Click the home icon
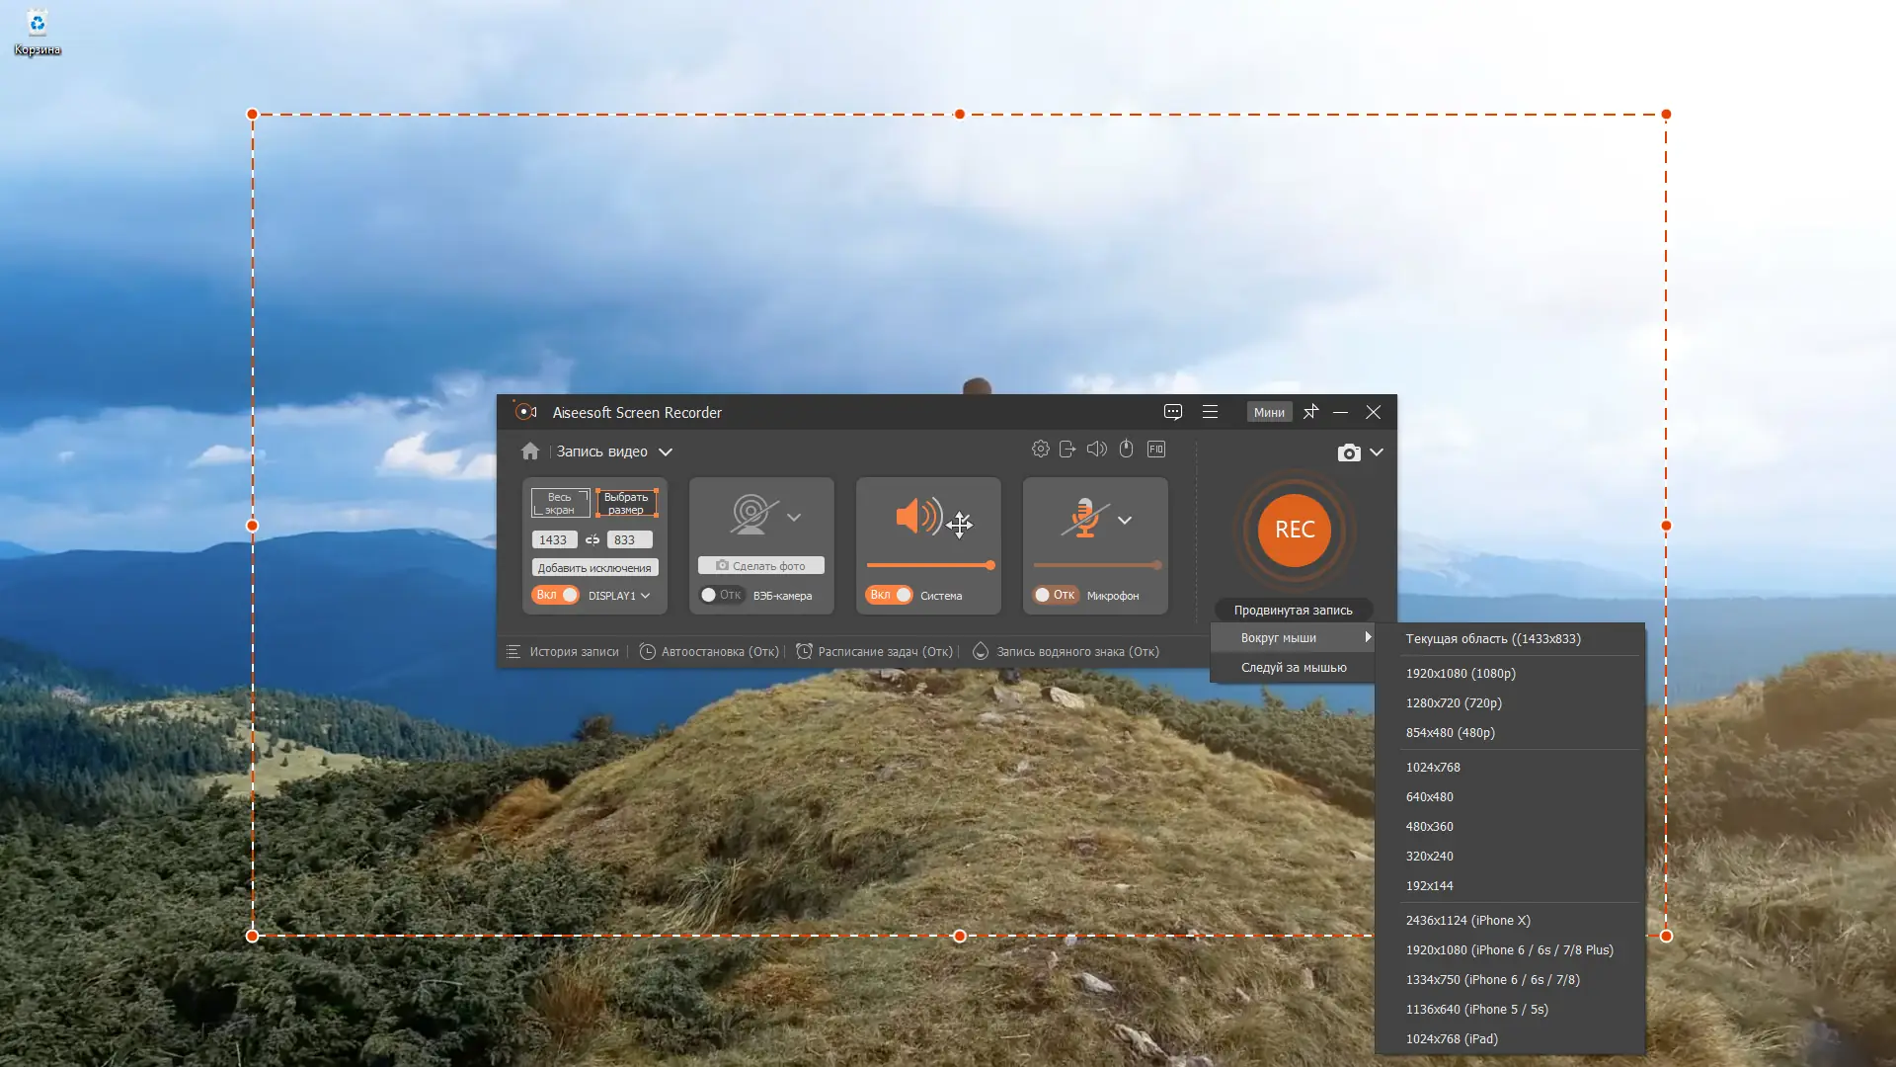Viewport: 1896px width, 1067px height. (x=530, y=451)
